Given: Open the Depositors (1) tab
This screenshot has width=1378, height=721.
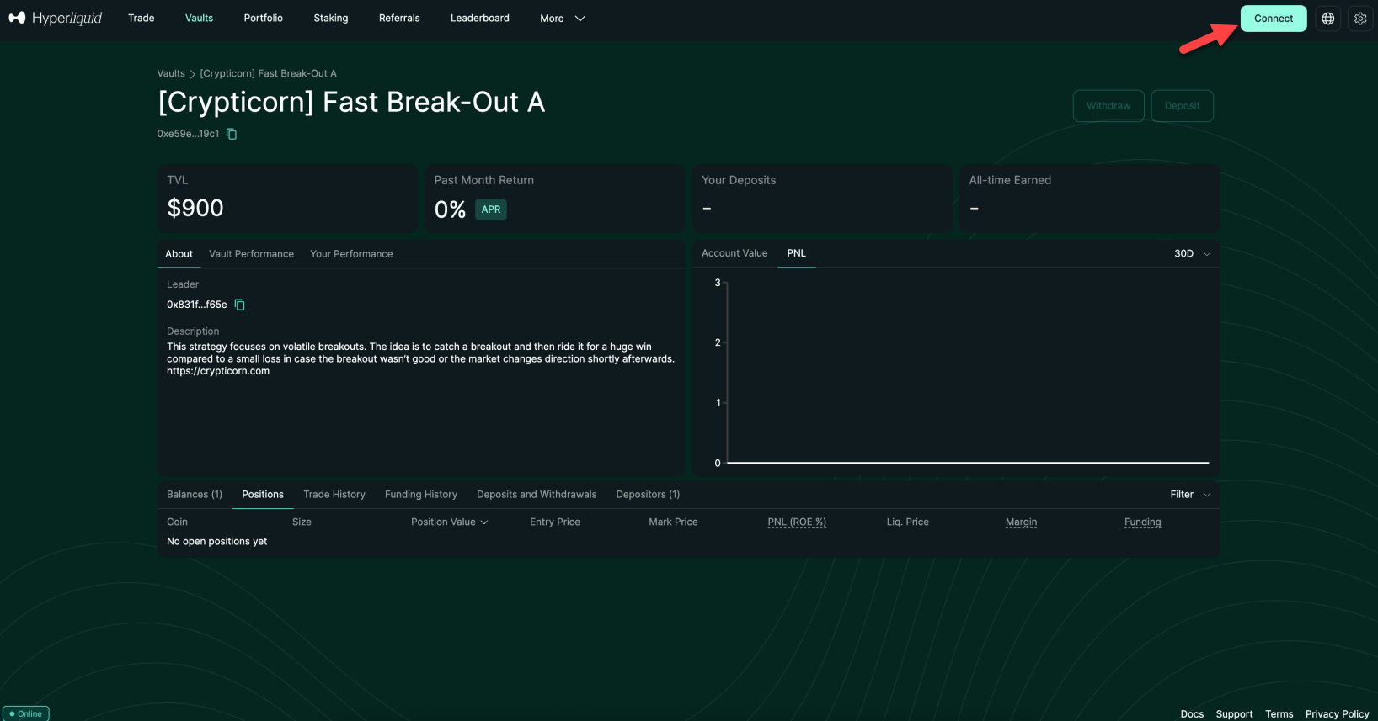Looking at the screenshot, I should [648, 495].
